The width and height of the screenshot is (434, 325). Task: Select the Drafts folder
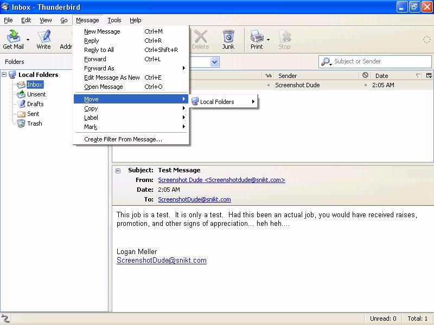(35, 104)
